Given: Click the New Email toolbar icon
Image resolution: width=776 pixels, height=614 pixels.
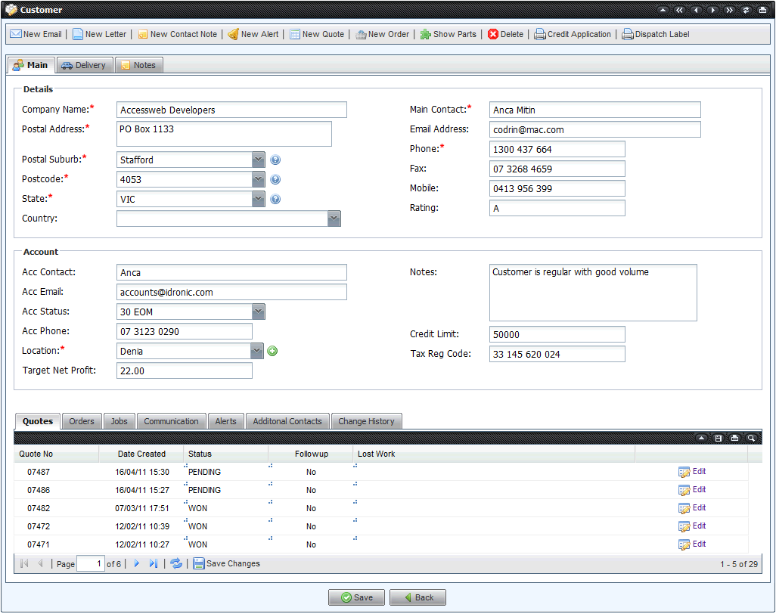Looking at the screenshot, I should pos(16,34).
